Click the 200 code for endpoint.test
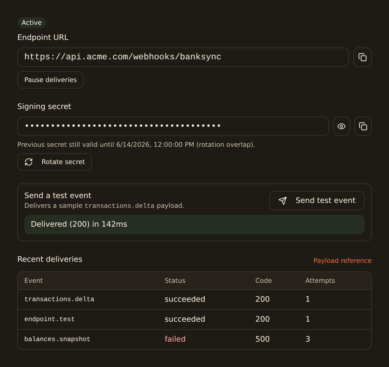 tap(263, 319)
